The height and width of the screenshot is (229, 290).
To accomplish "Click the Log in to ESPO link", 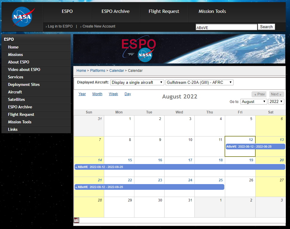I will (x=60, y=26).
